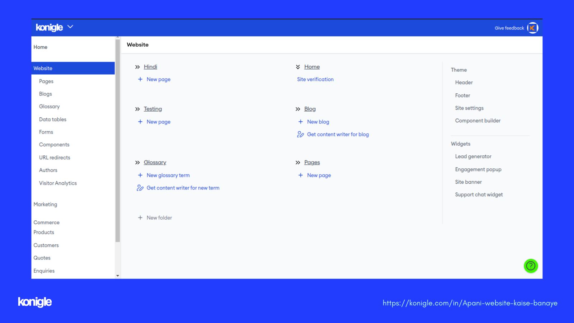Select Commerce in the sidebar
The image size is (574, 323).
tap(47, 222)
